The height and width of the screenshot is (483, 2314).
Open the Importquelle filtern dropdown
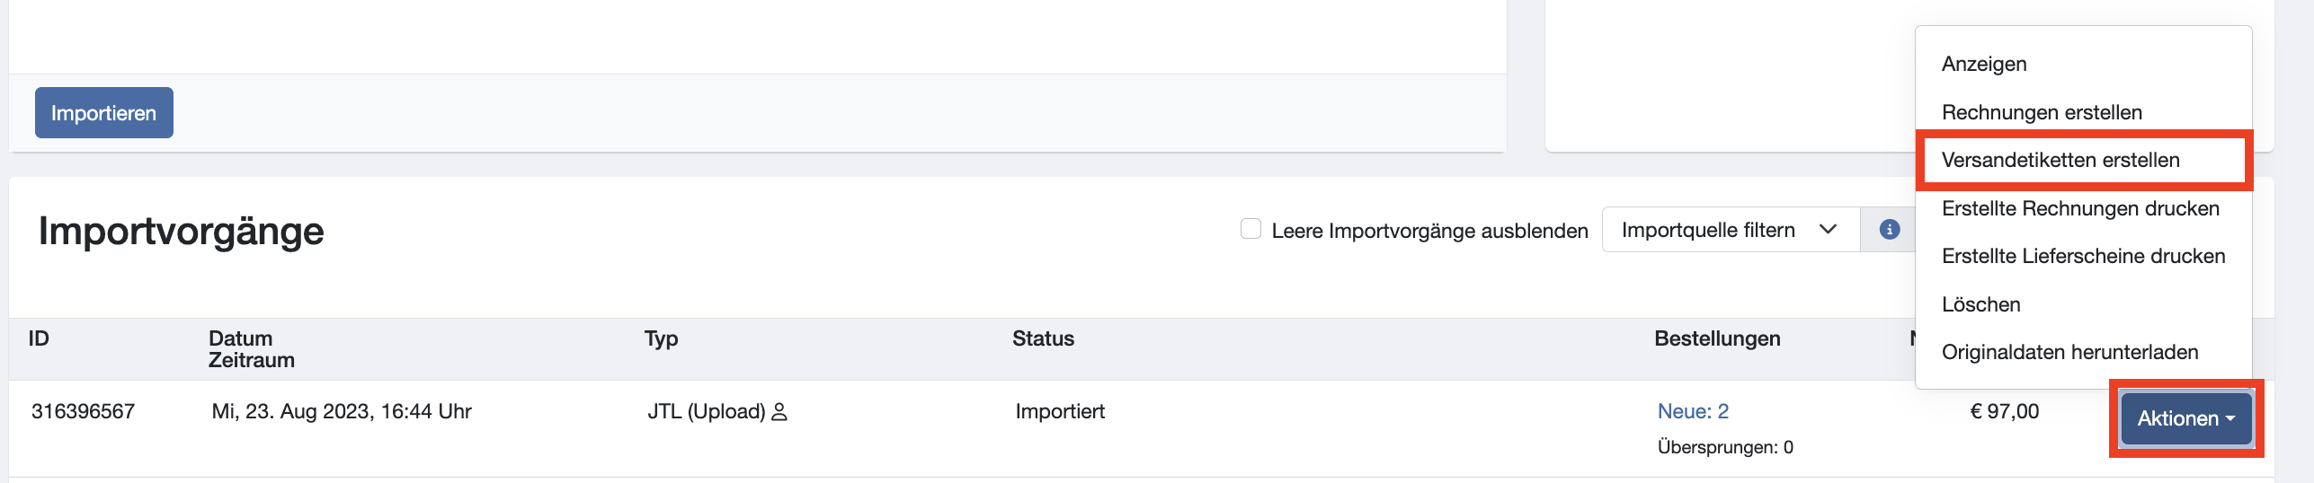tap(1731, 230)
